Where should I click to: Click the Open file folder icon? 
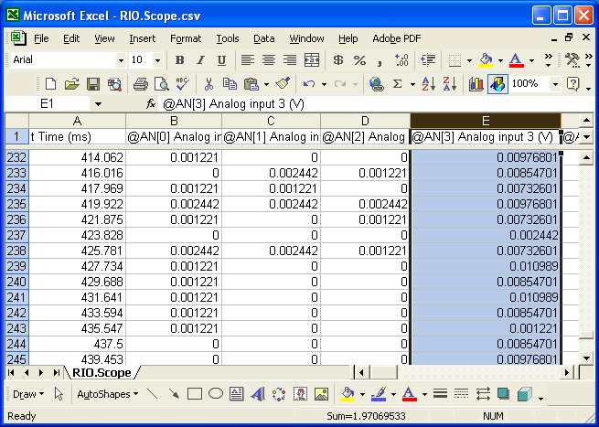pos(71,84)
